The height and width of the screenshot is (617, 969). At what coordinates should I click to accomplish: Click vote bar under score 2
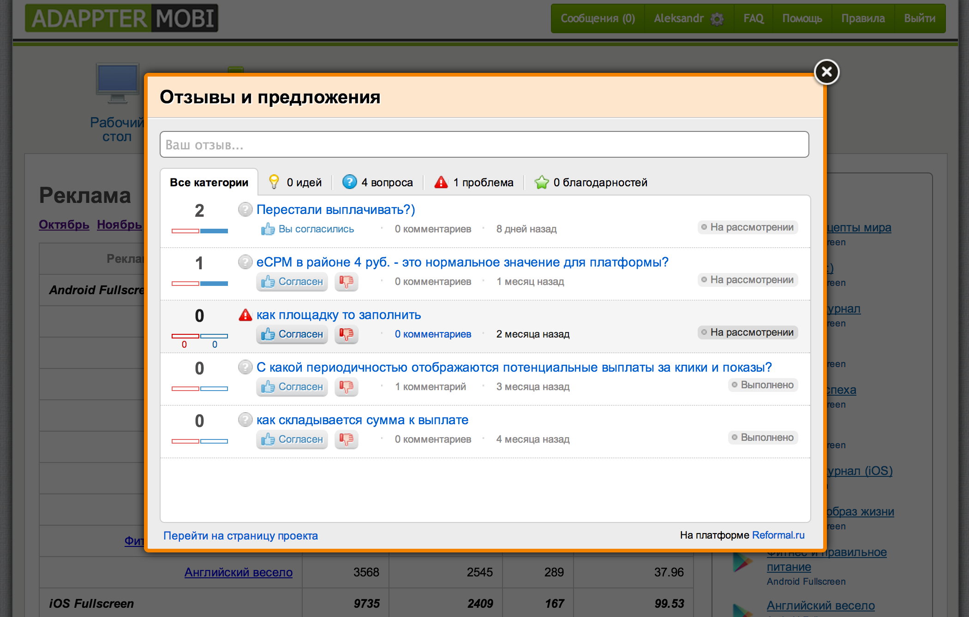pyautogui.click(x=200, y=231)
